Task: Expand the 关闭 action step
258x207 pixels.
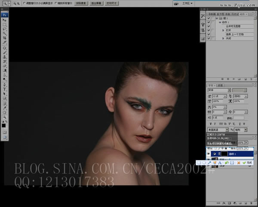Action: [x=223, y=38]
